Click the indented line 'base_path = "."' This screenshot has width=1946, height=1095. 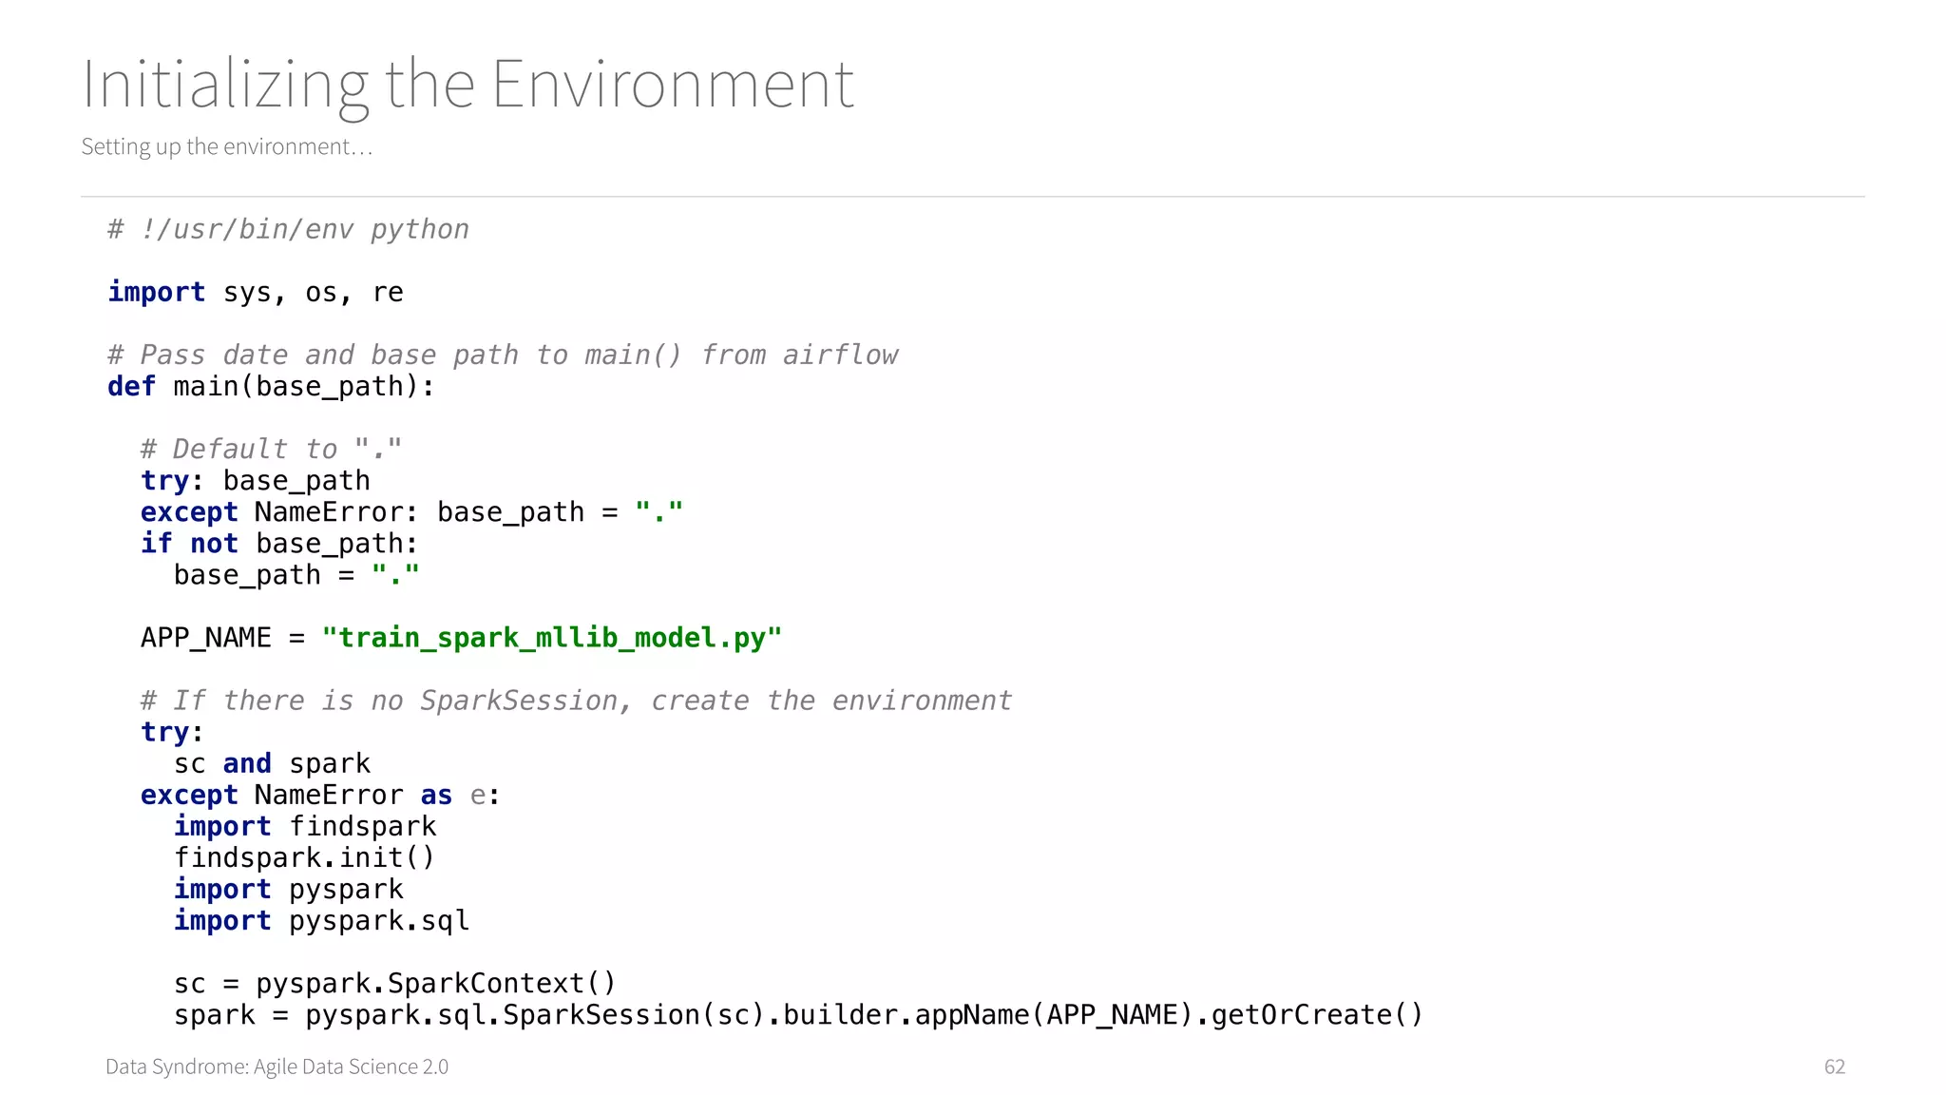(296, 574)
